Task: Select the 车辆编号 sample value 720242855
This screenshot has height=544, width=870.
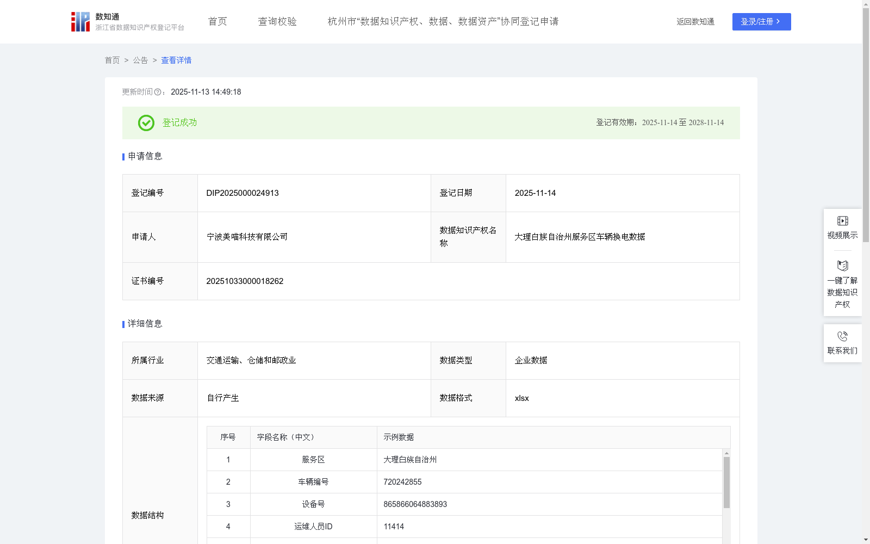Action: [402, 482]
